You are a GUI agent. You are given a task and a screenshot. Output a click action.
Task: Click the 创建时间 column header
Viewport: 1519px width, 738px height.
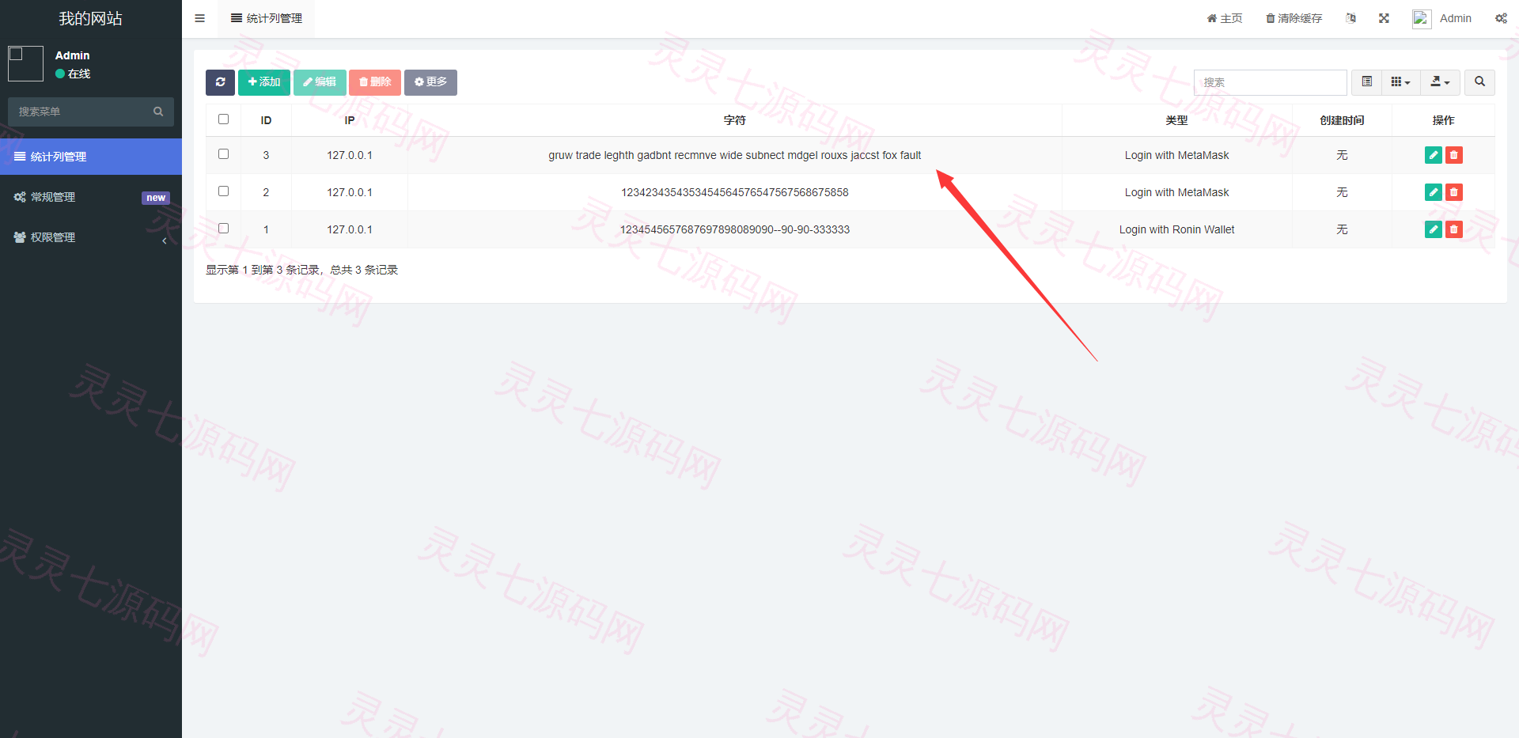click(1342, 120)
